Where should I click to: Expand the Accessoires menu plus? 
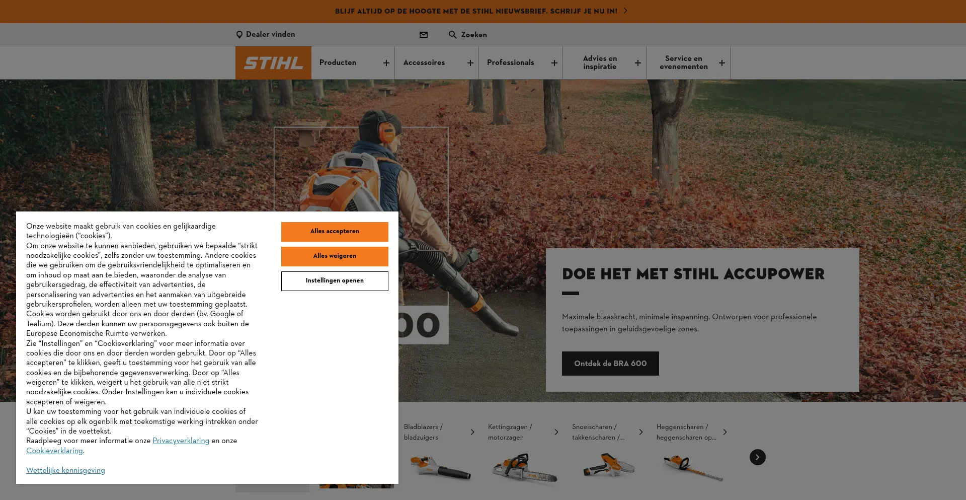coord(470,63)
